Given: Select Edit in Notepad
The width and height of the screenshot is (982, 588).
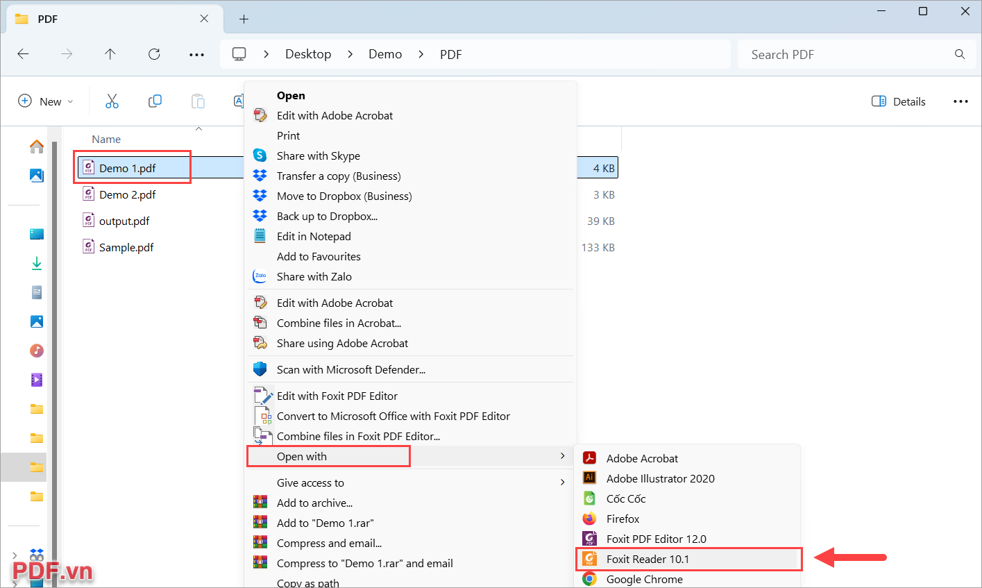Looking at the screenshot, I should 411,237.
